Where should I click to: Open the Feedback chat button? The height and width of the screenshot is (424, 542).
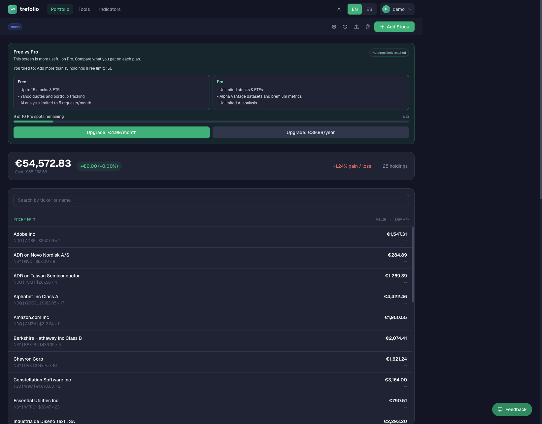pyautogui.click(x=512, y=409)
